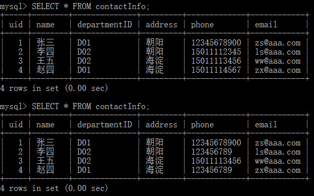Click the first SELECT query command line
This screenshot has height=196, width=314.
(75, 7)
